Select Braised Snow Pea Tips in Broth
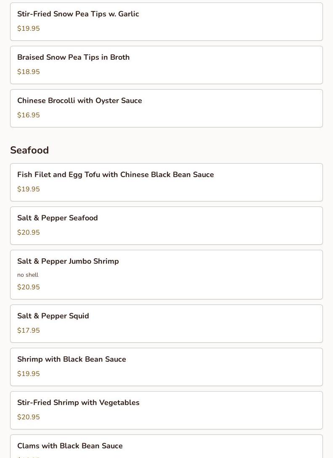This screenshot has height=458, width=333. (74, 57)
